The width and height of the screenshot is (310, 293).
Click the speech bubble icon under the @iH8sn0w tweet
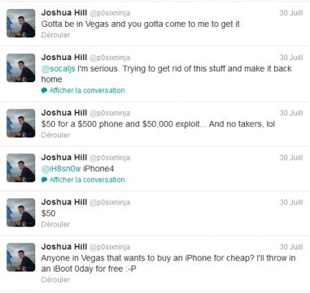[44, 180]
